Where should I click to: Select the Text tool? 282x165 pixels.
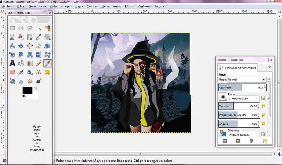click(x=12, y=63)
